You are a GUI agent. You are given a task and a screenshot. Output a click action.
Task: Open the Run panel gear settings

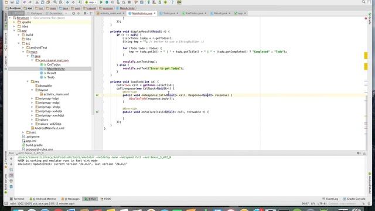click(358, 153)
